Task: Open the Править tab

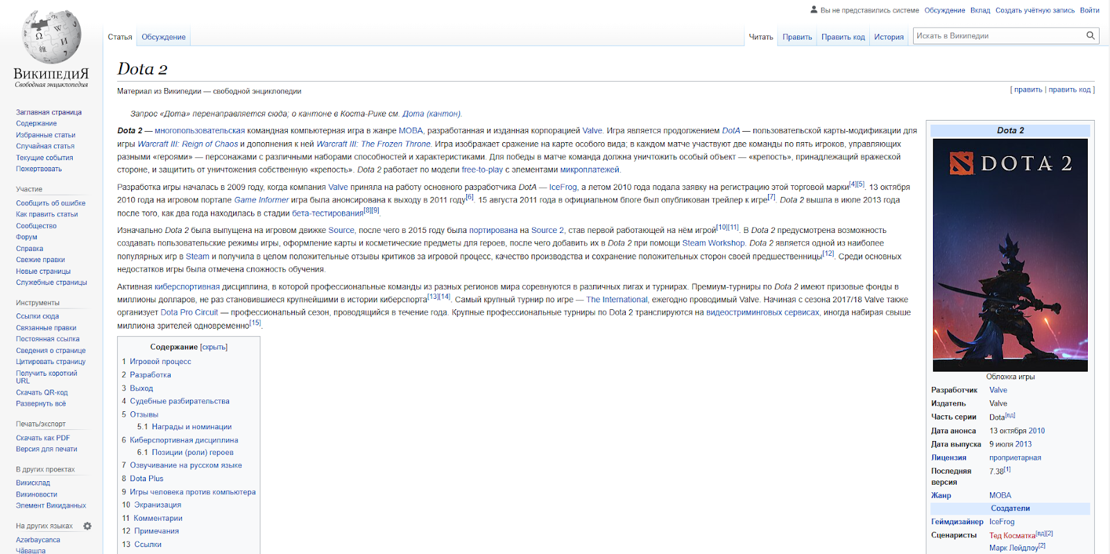Action: (797, 37)
